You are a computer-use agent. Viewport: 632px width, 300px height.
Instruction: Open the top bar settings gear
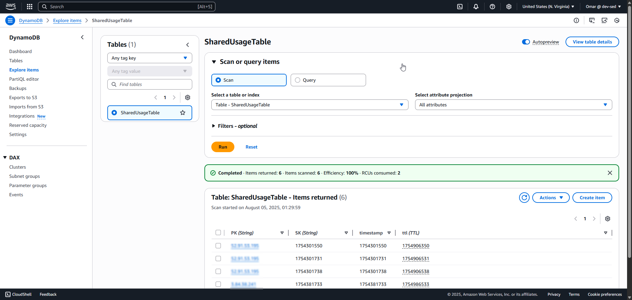[x=509, y=7]
